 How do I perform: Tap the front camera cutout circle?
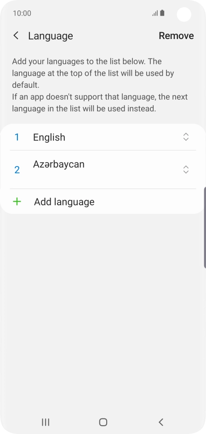tap(184, 14)
